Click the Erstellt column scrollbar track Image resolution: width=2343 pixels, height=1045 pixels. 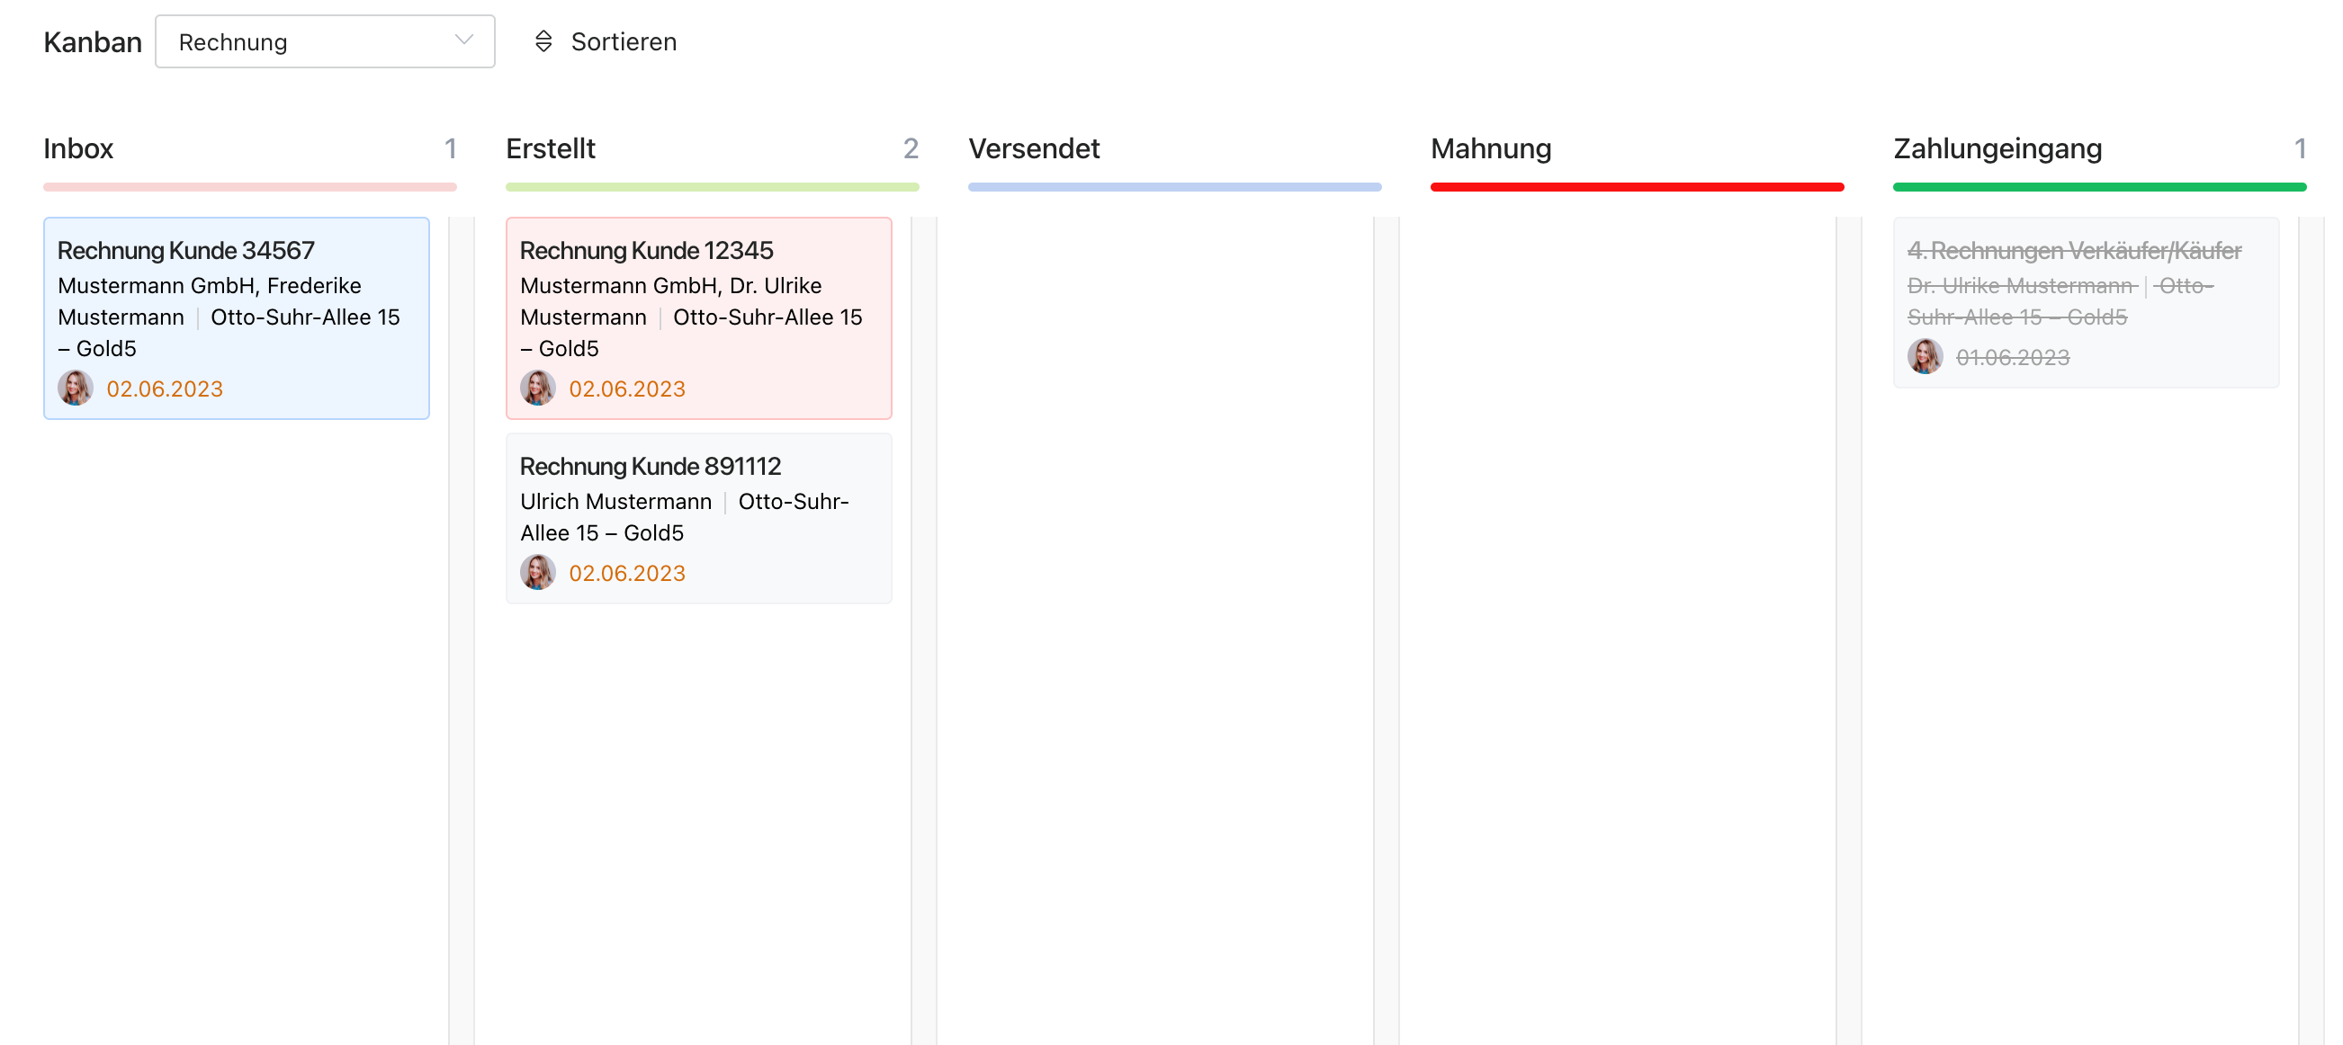pyautogui.click(x=923, y=630)
